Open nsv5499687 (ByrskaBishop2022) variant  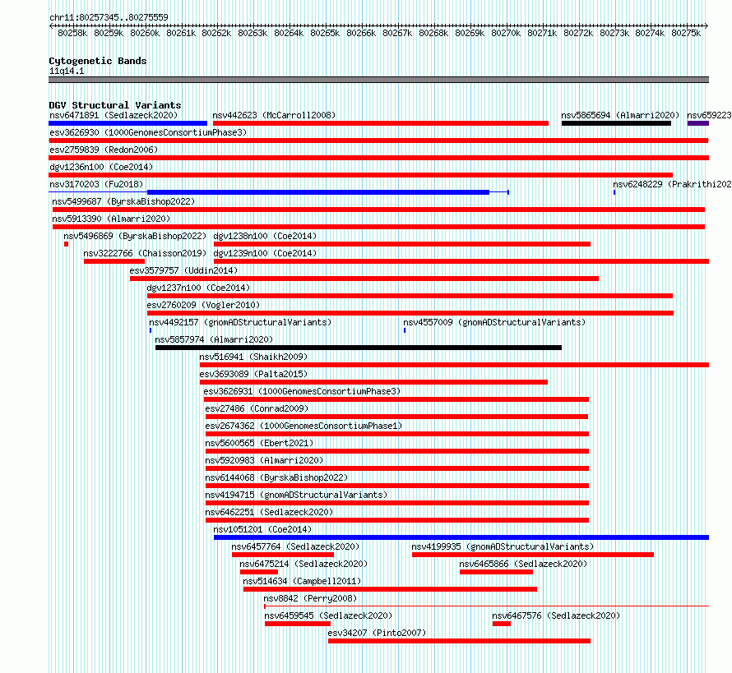click(123, 201)
